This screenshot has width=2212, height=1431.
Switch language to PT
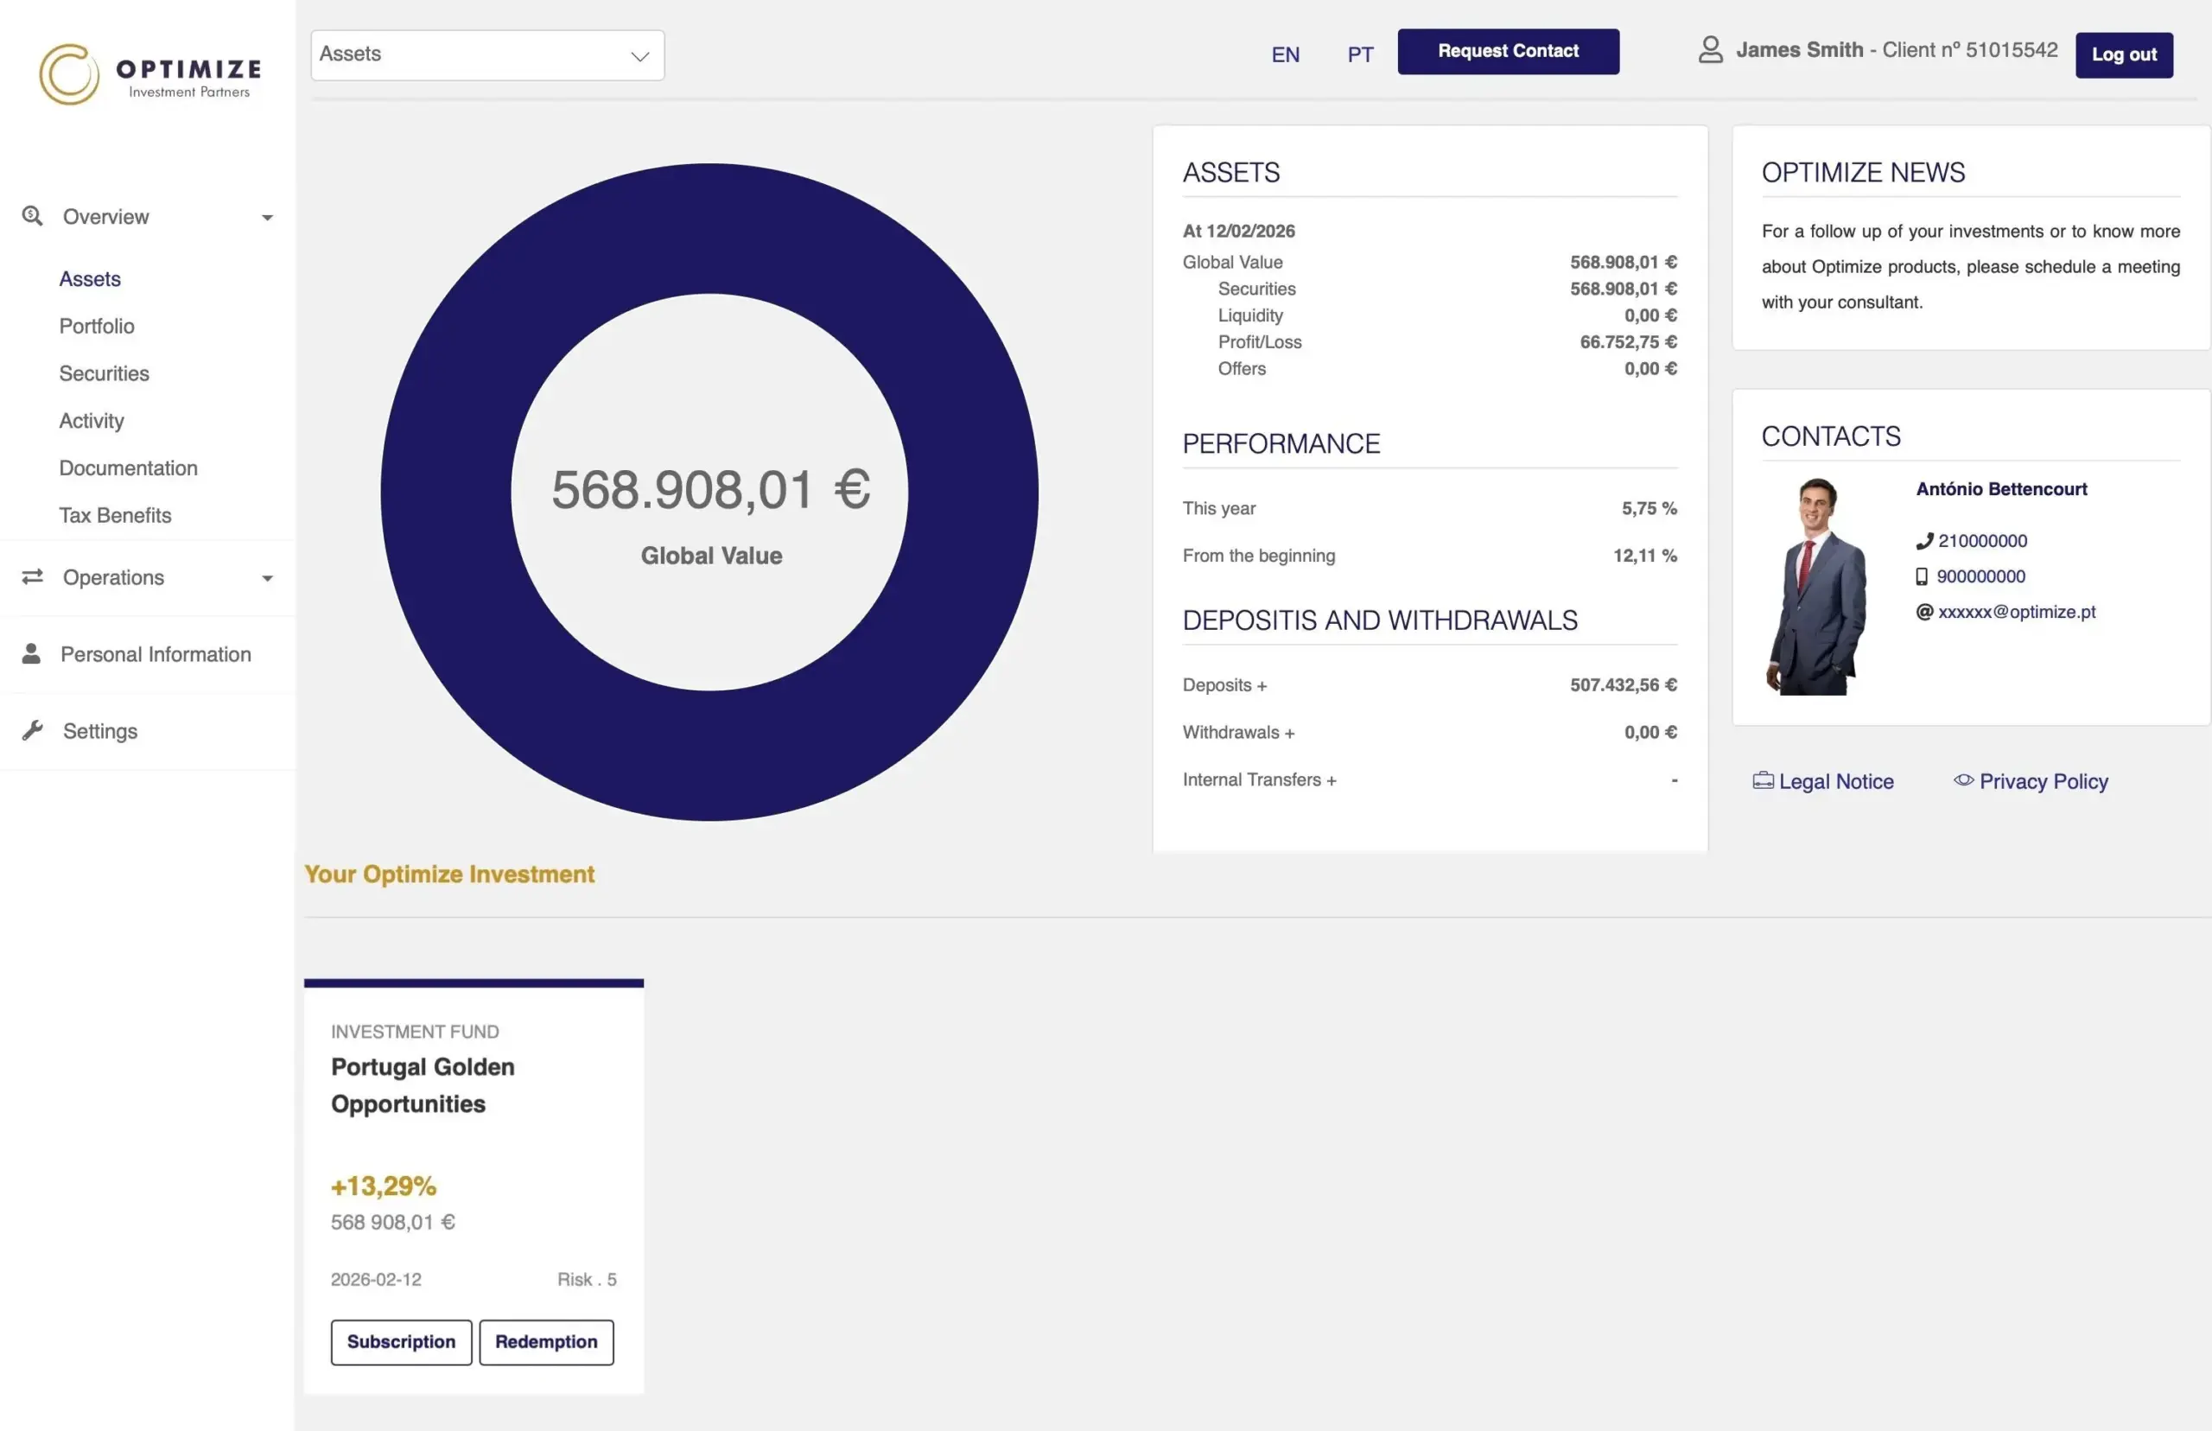1359,54
